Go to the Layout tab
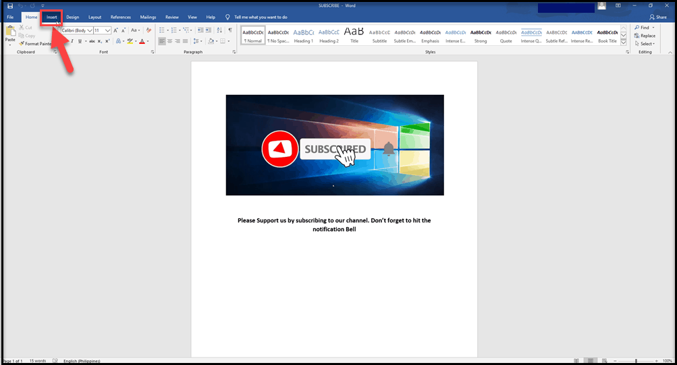 (x=94, y=18)
